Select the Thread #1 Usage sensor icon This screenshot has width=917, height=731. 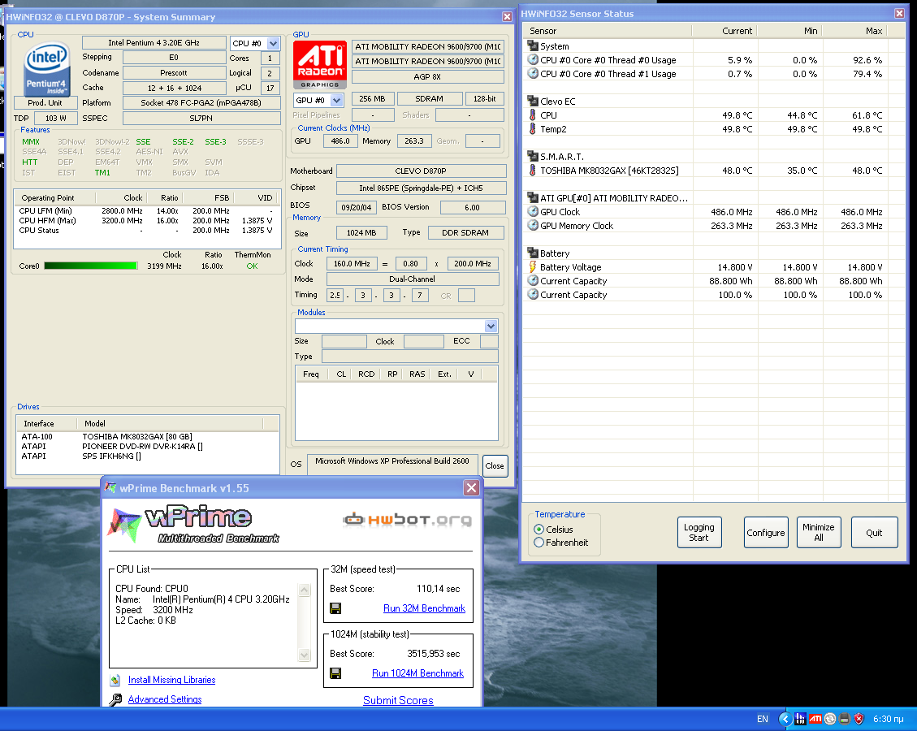[x=533, y=74]
